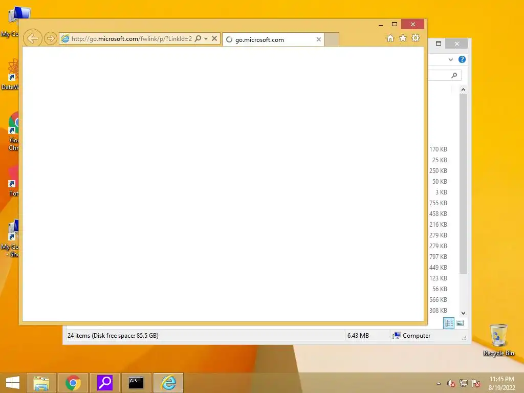
Task: Click the Internet Explorer page icon in address bar
Action: (65, 38)
